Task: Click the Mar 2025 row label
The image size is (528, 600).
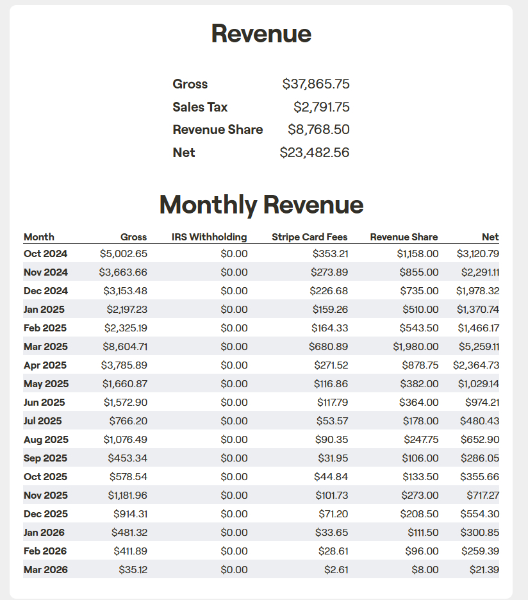Action: point(45,347)
